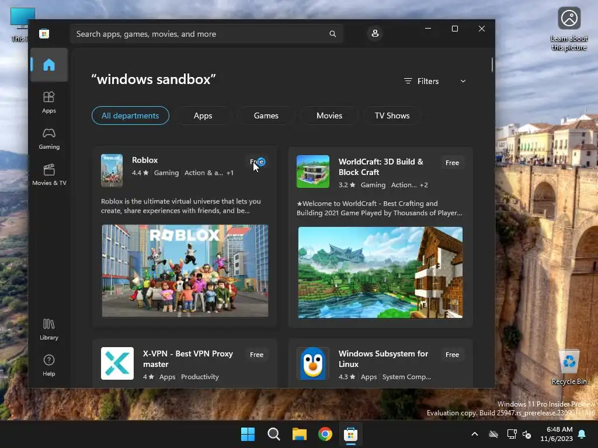Screen dimensions: 598x448
Task: Open Movies & TV section in sidebar
Action: (49, 174)
